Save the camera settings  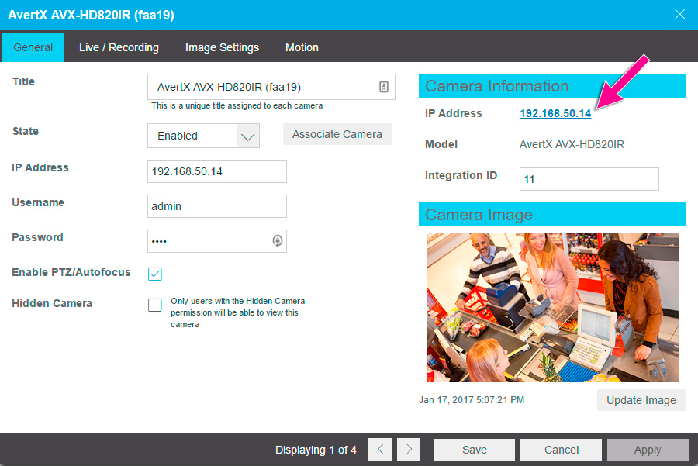coord(474,450)
